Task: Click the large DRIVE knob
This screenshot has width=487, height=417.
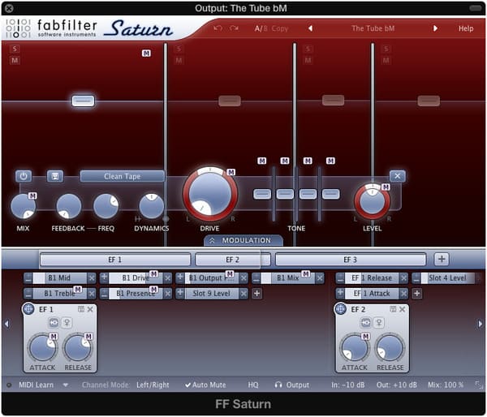Action: [209, 195]
